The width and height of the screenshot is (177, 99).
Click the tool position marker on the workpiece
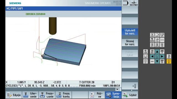pos(43,56)
